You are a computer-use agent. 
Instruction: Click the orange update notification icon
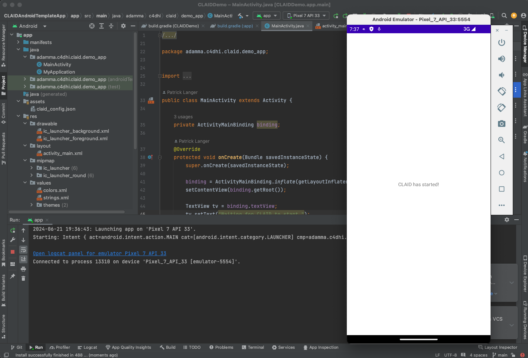click(514, 16)
